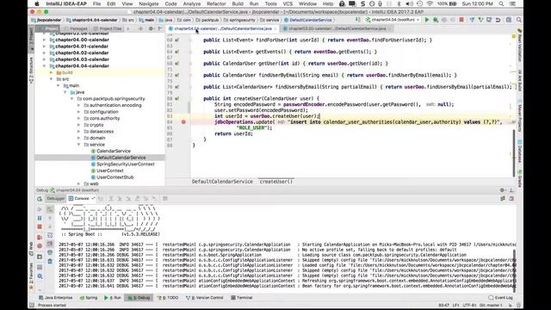The height and width of the screenshot is (310, 551).
Task: Select the chapter03.00-calendar DefaultCalendarService.java editor tab
Action: [337, 28]
